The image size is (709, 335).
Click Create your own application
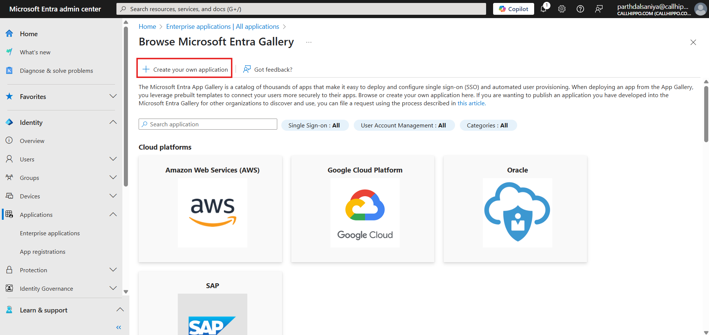(184, 69)
